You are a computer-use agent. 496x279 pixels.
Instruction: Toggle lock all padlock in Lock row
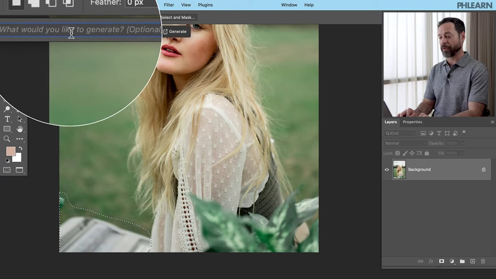coord(427,153)
